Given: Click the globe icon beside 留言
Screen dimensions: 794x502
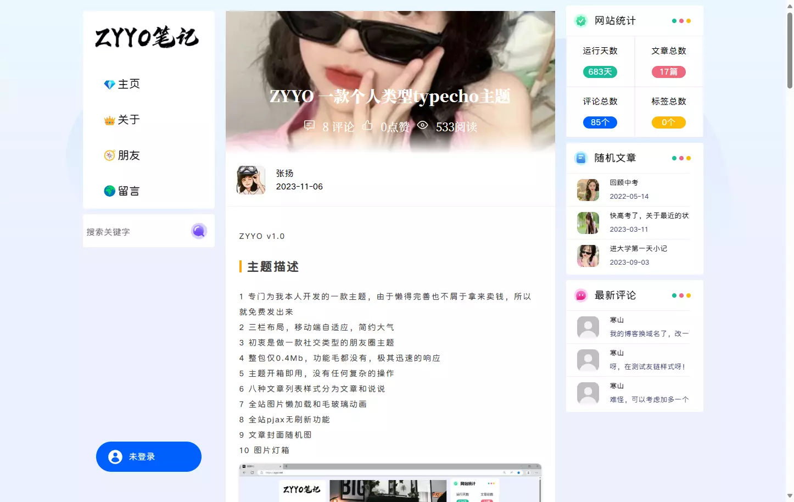Looking at the screenshot, I should pos(110,191).
